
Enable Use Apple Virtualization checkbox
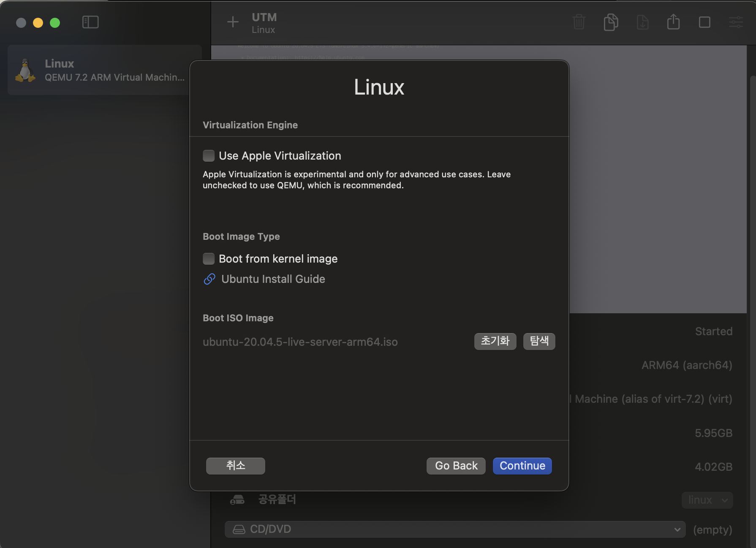tap(209, 156)
